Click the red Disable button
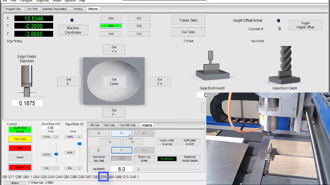The image size is (330, 185). (x=20, y=167)
